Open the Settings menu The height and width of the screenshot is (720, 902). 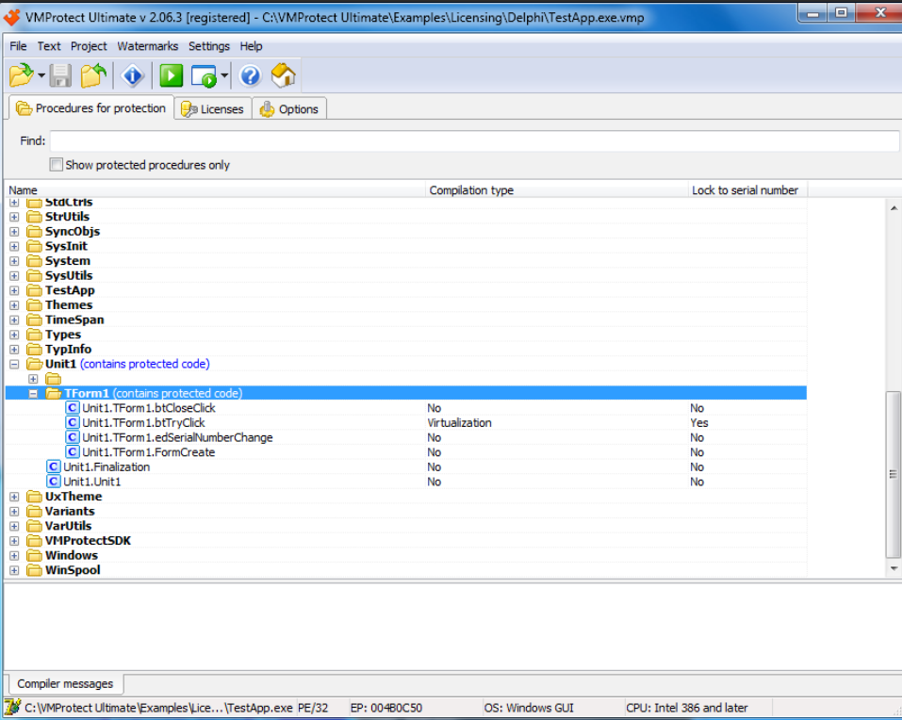209,46
